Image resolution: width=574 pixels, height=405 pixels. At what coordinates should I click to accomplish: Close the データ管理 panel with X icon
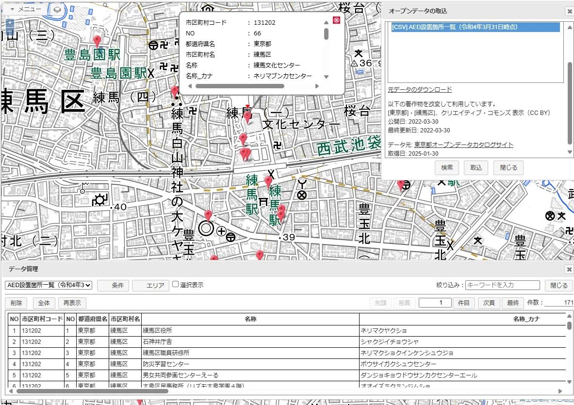569,269
